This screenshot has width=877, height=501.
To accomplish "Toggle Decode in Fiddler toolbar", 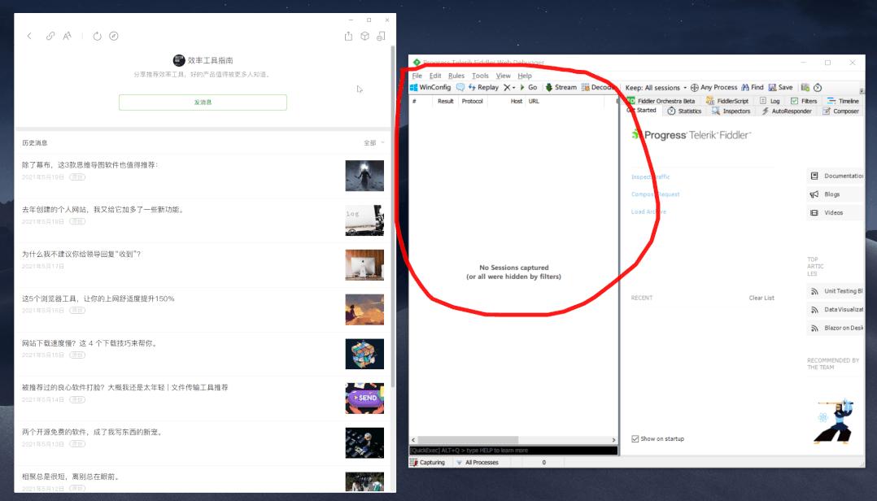I will [x=599, y=87].
